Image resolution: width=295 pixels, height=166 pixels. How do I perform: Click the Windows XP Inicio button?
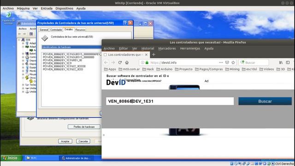point(11,158)
